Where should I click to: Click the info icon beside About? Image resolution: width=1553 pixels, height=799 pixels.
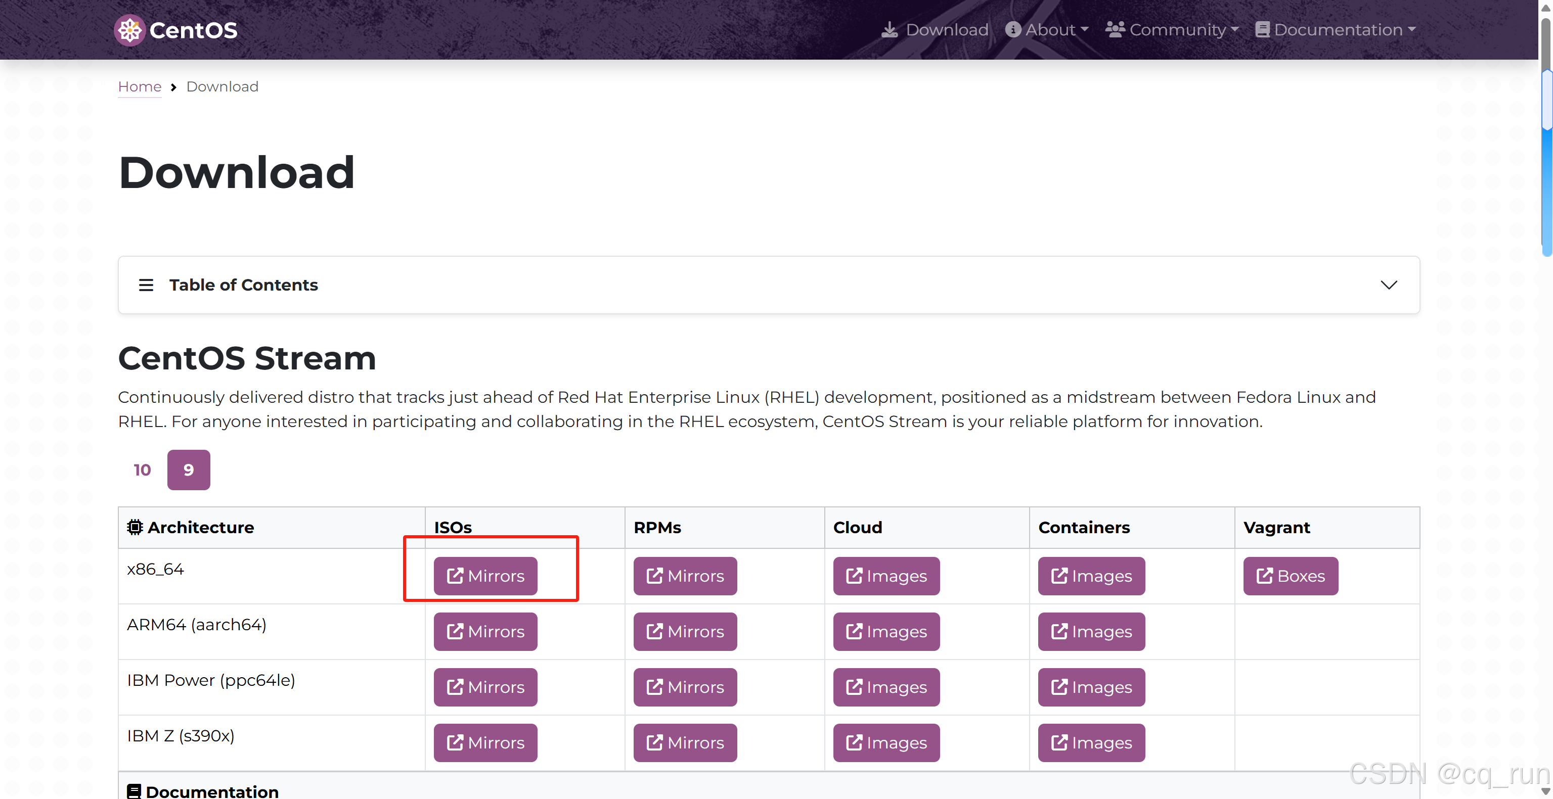[1013, 29]
